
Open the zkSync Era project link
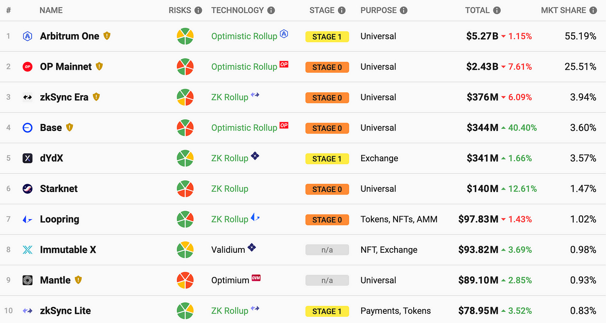[x=64, y=97]
